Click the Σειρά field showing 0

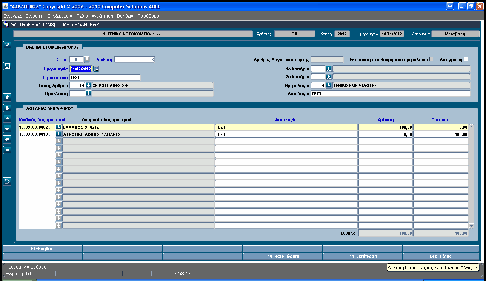(77, 59)
